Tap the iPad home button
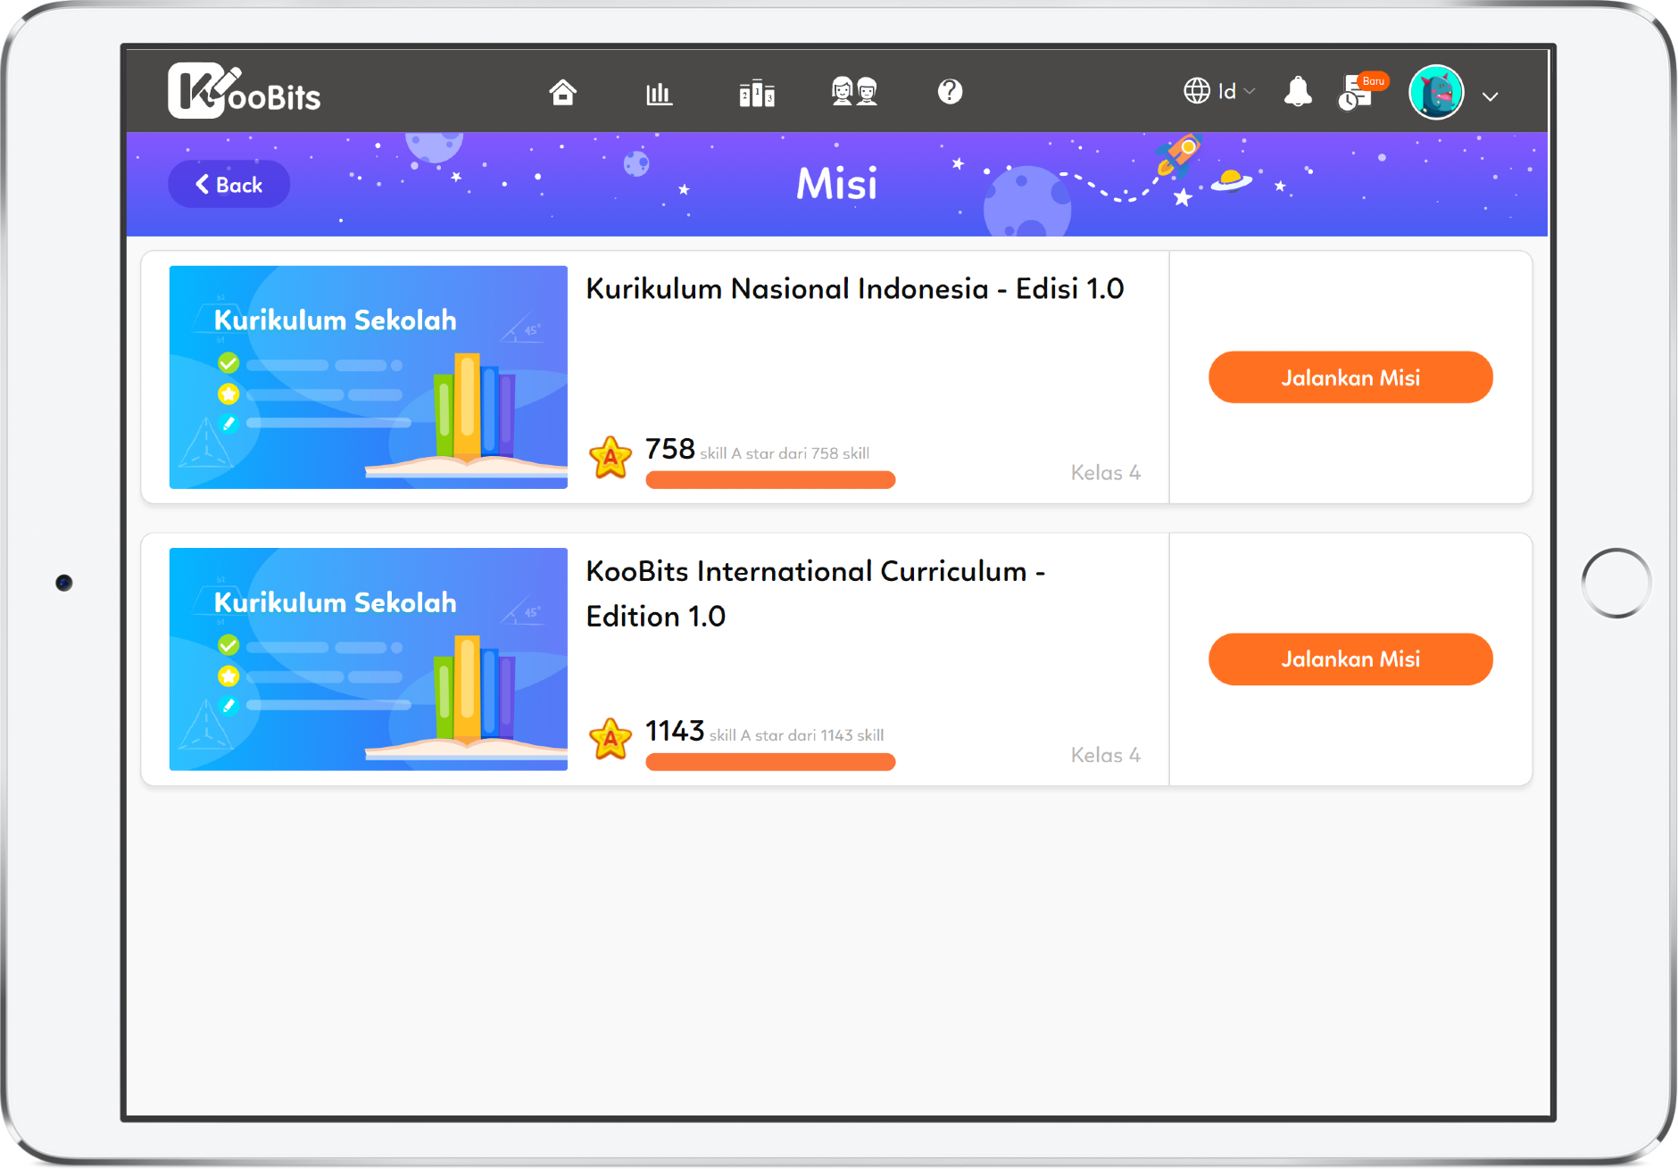 (1616, 584)
